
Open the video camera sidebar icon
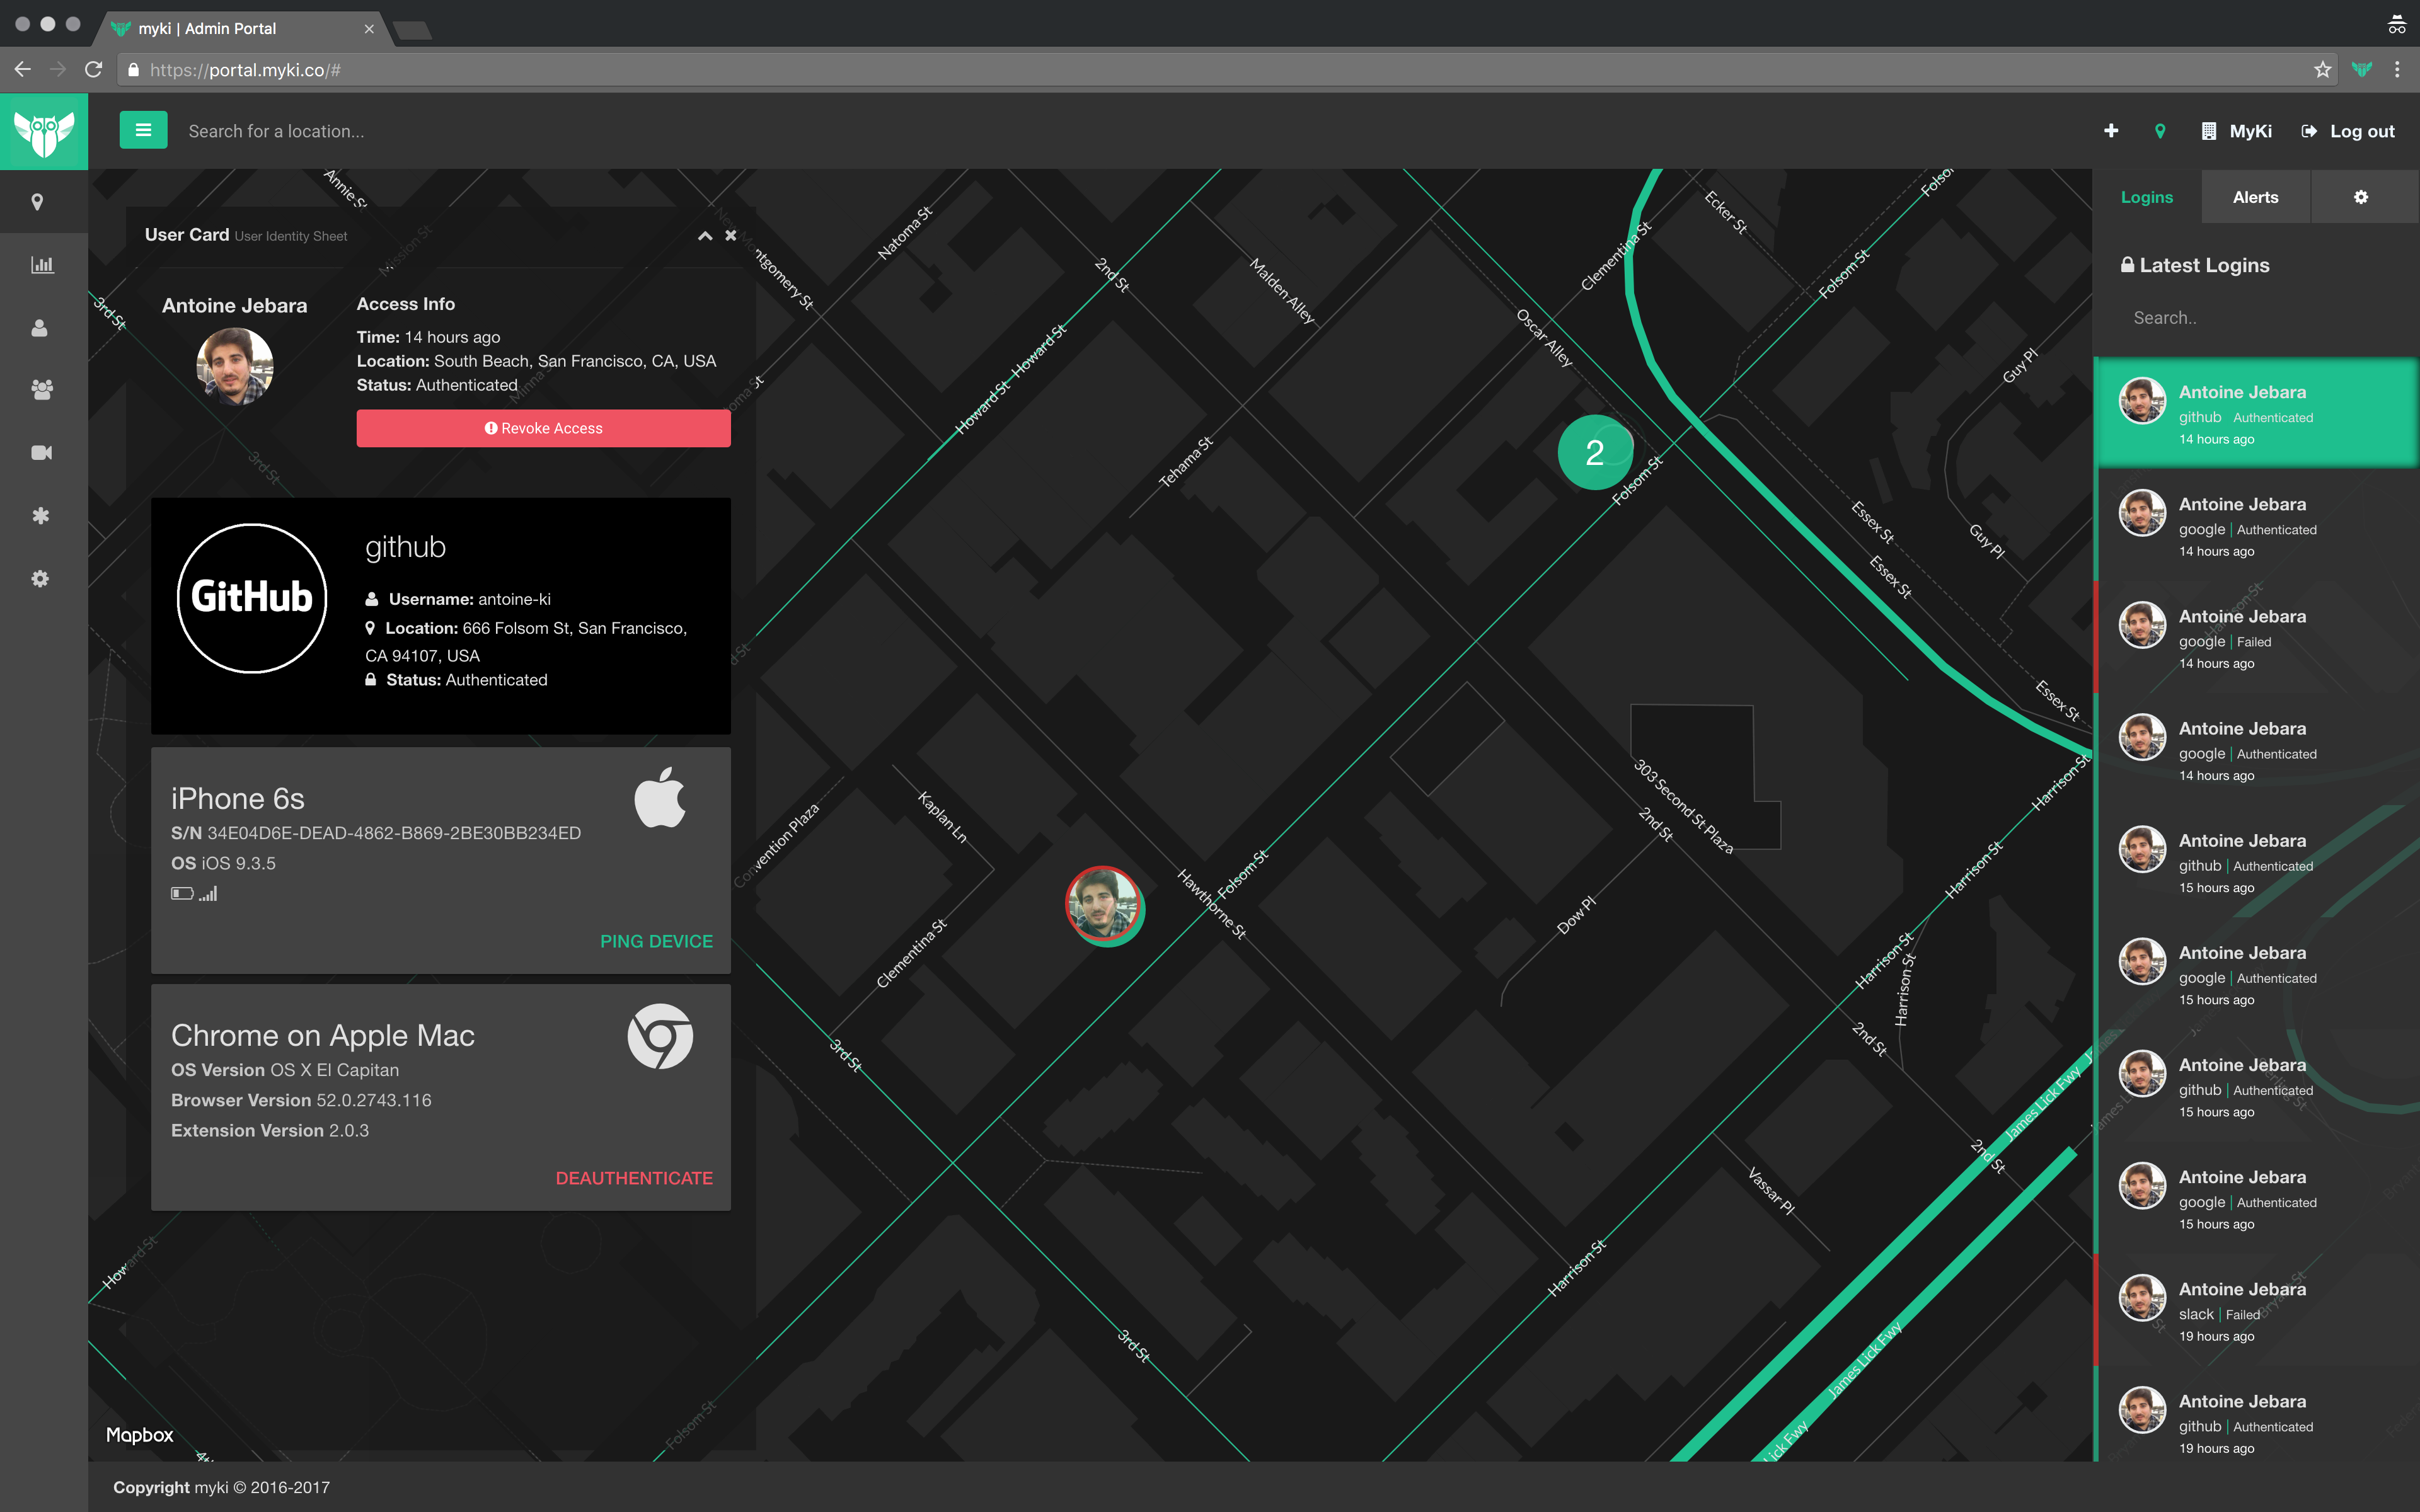pyautogui.click(x=41, y=453)
